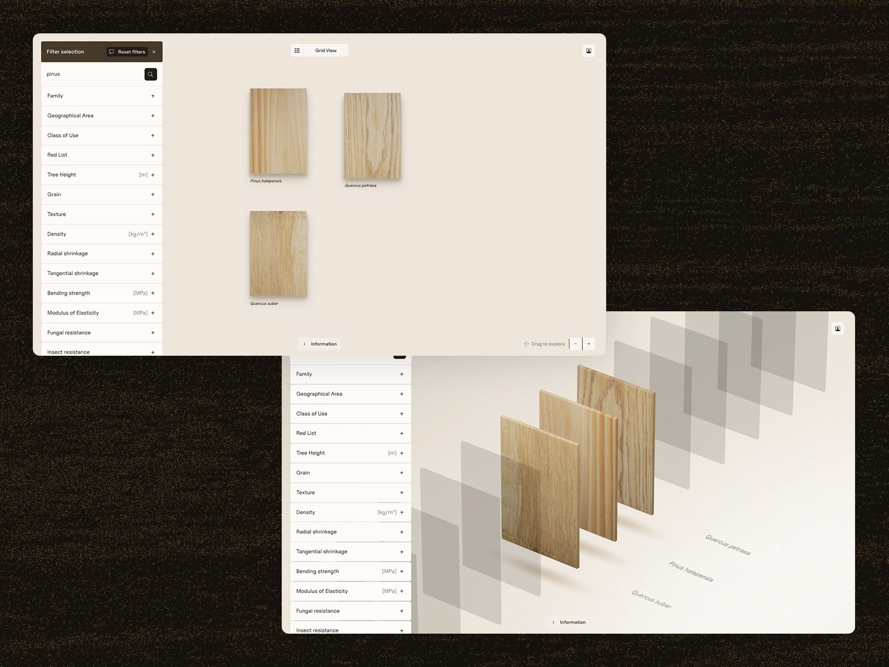Open Information in the top window
This screenshot has height=667, width=889.
pyautogui.click(x=319, y=344)
